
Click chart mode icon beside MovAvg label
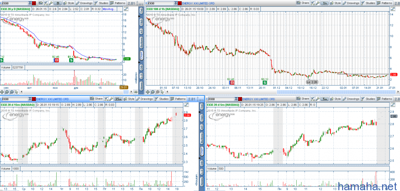[x=126, y=9]
